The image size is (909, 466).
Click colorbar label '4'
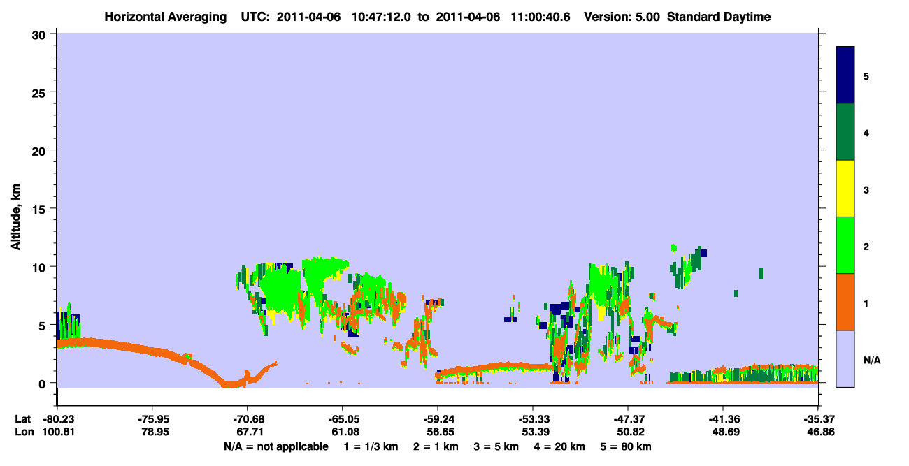[866, 132]
